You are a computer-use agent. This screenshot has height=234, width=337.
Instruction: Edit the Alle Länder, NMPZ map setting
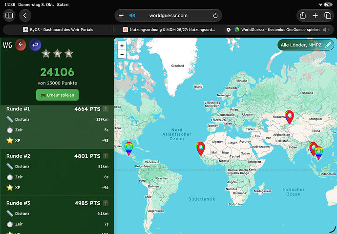(306, 45)
